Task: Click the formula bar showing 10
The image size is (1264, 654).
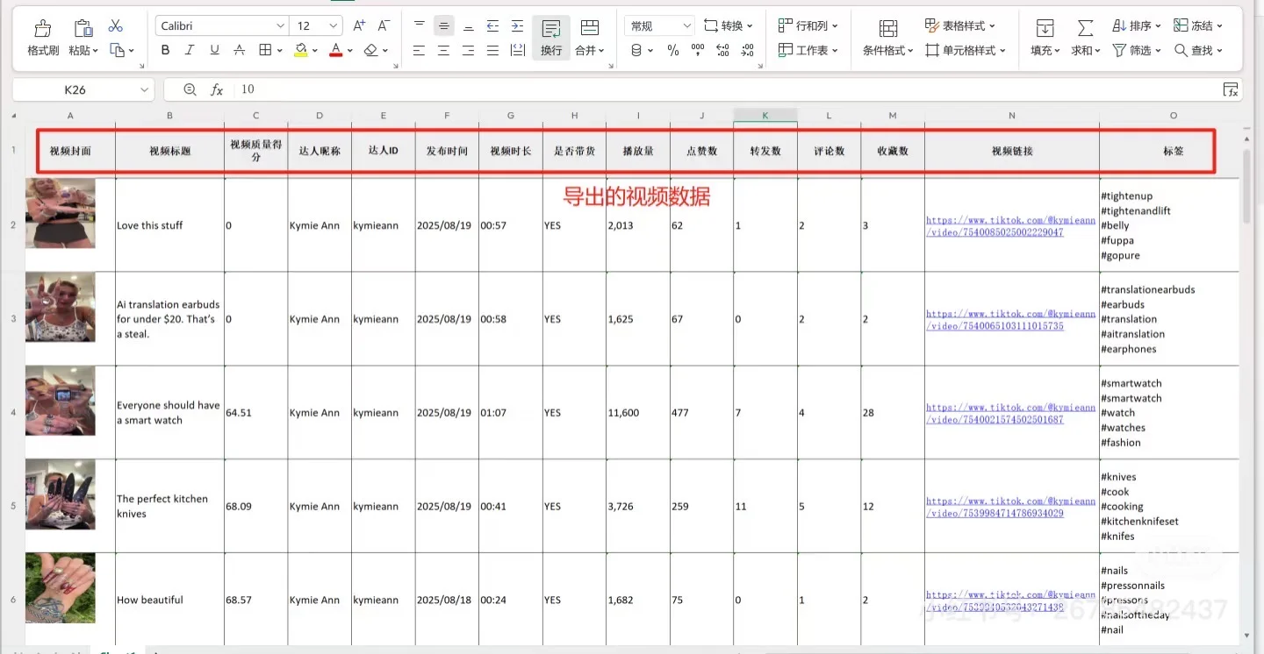Action: click(725, 89)
